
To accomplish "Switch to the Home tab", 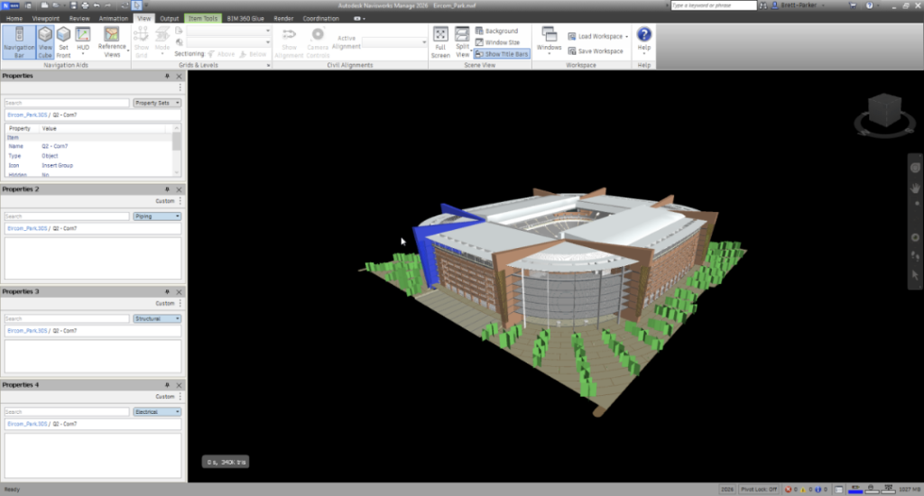I will 14,18.
